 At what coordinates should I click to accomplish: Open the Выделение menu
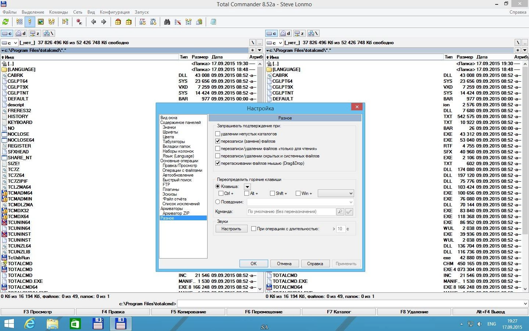33,12
